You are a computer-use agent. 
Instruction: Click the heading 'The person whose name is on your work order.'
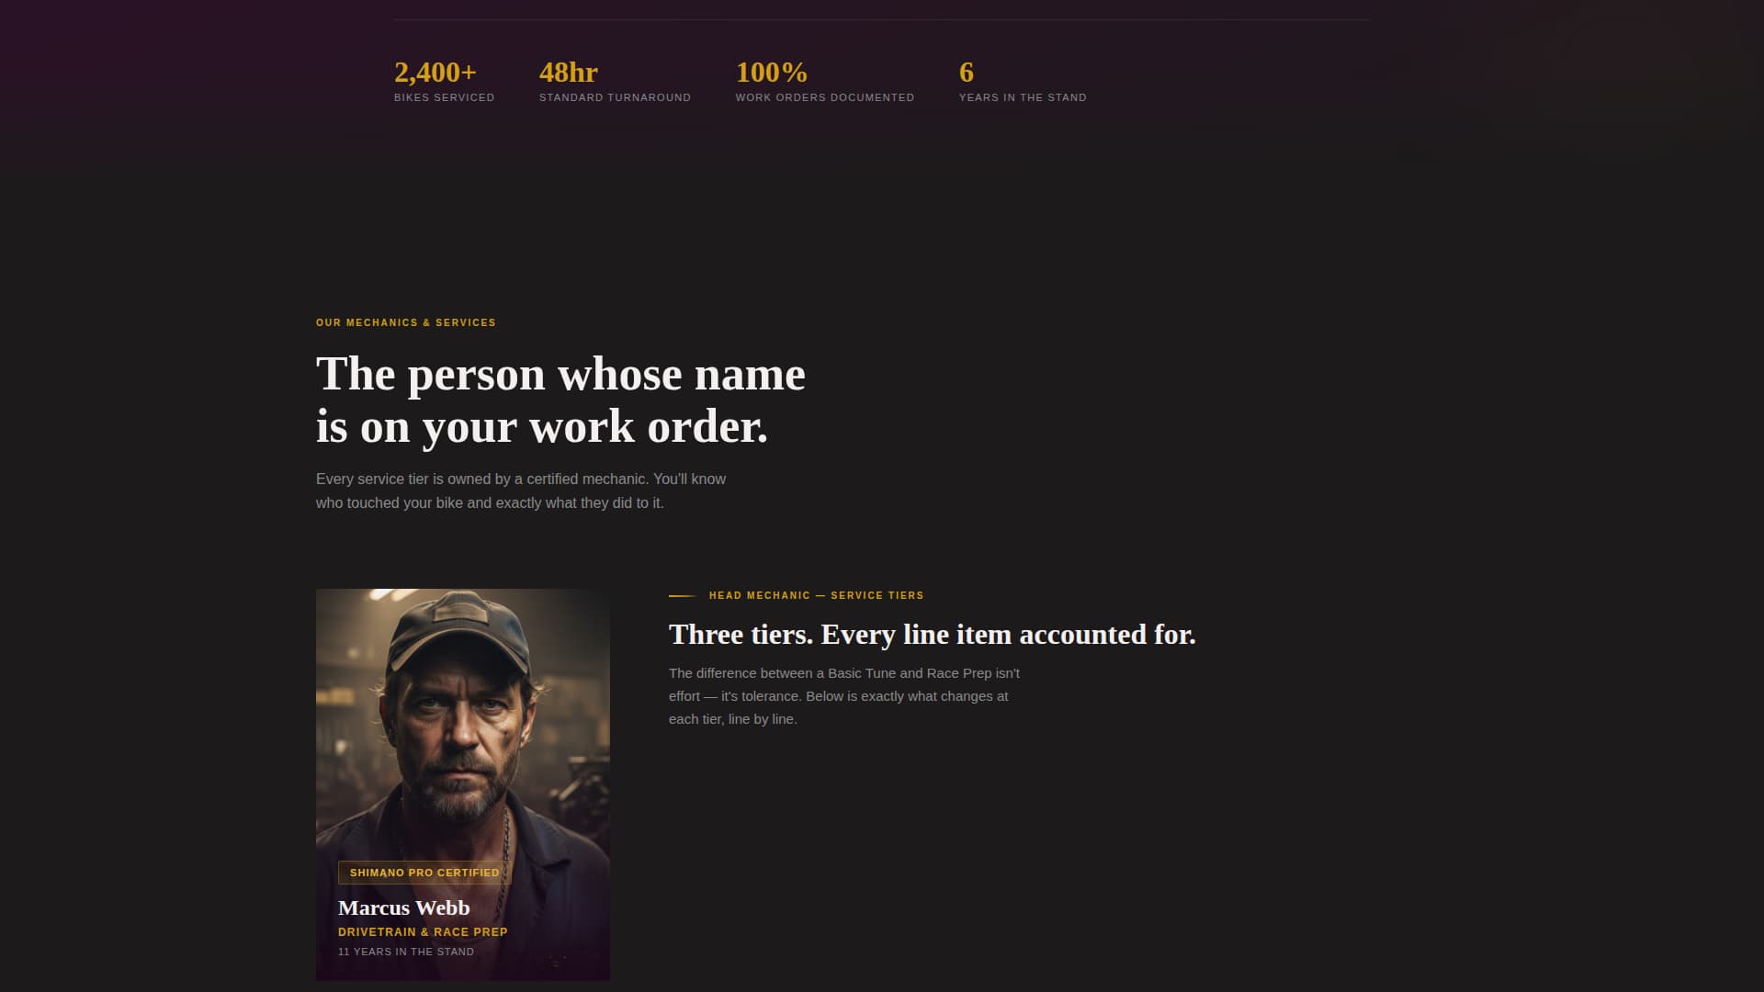pyautogui.click(x=560, y=400)
